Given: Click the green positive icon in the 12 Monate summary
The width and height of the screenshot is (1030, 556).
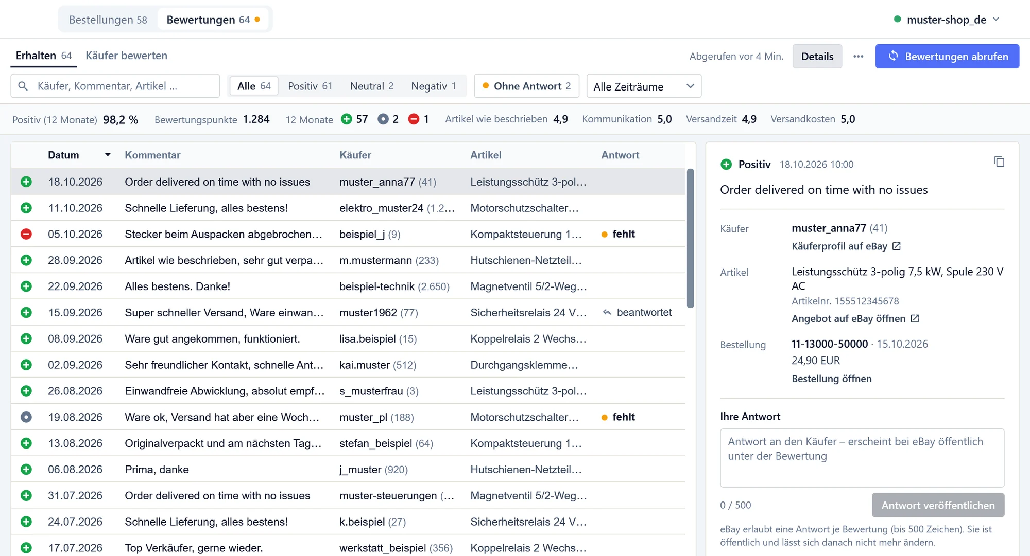Looking at the screenshot, I should [347, 119].
